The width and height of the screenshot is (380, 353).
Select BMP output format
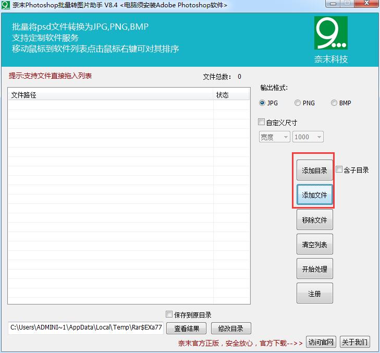(x=334, y=103)
